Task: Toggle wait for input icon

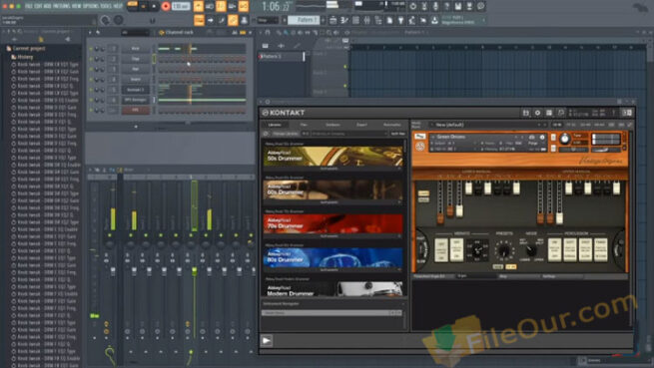Action: click(x=210, y=6)
